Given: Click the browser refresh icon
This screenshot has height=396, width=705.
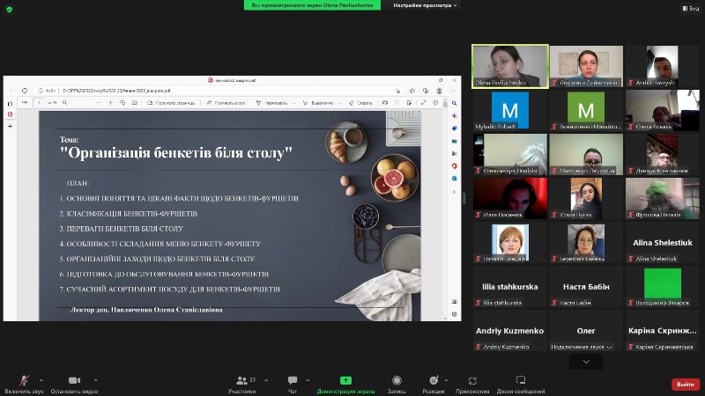Looking at the screenshot, I should point(25,91).
